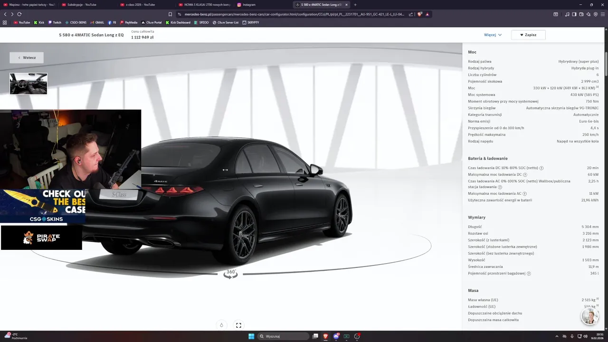Open the Kick bookmark
Viewport: 608px width, 342px height.
pyautogui.click(x=39, y=22)
